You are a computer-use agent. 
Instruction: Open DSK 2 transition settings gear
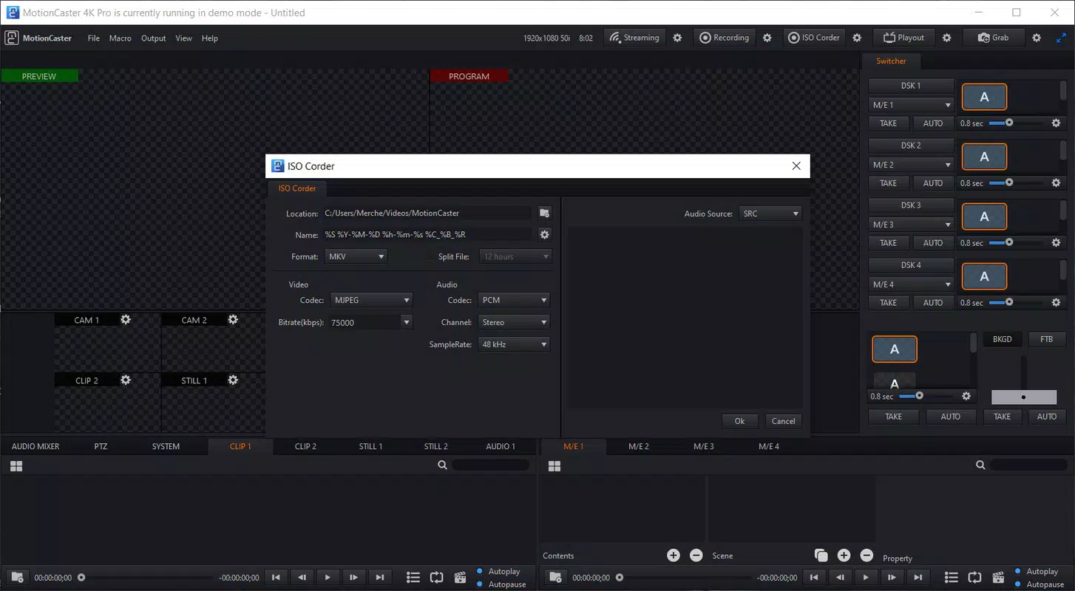point(1056,183)
